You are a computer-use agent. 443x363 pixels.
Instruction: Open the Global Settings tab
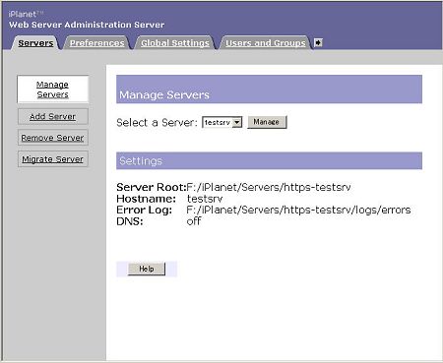[x=175, y=43]
